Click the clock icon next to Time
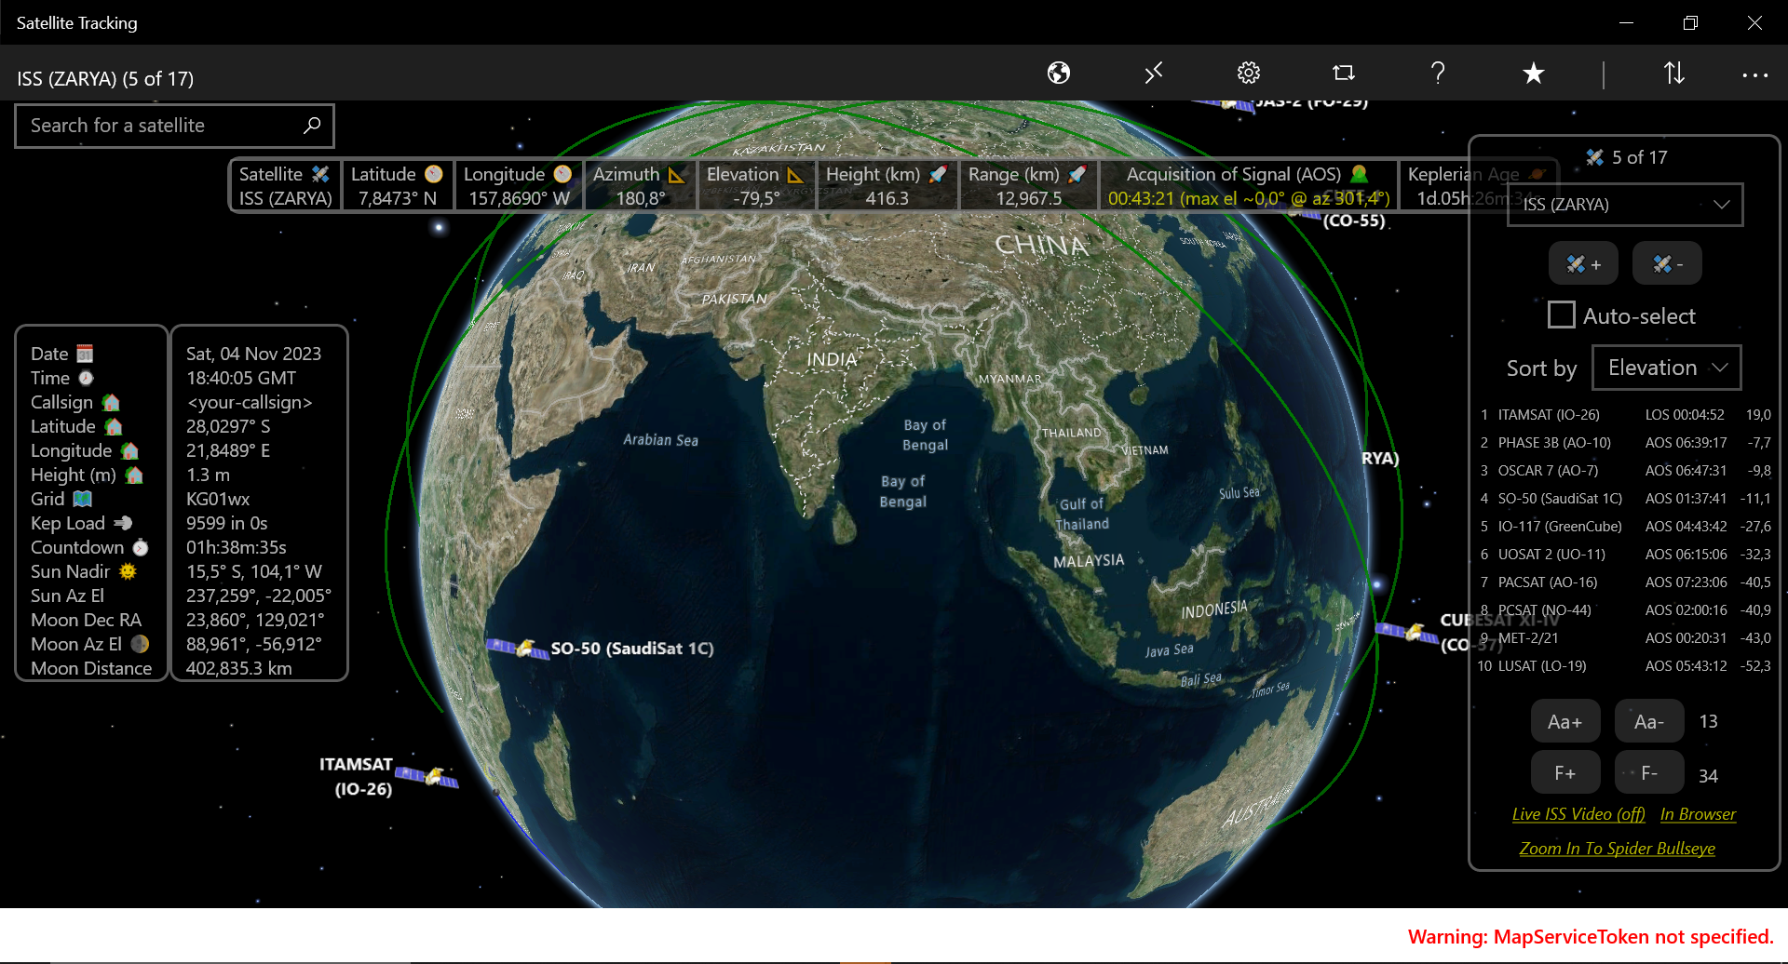 click(x=86, y=378)
